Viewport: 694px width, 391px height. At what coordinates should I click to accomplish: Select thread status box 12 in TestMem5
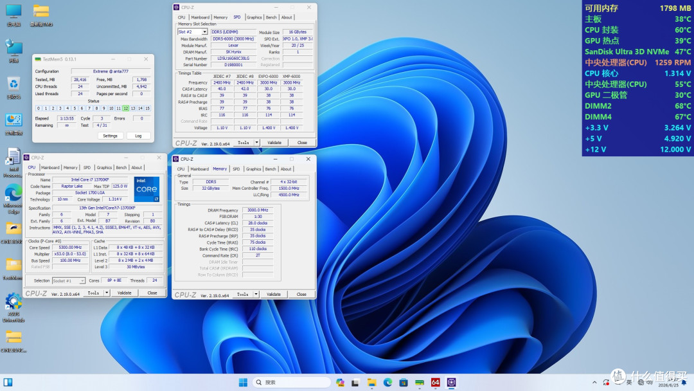pos(126,108)
